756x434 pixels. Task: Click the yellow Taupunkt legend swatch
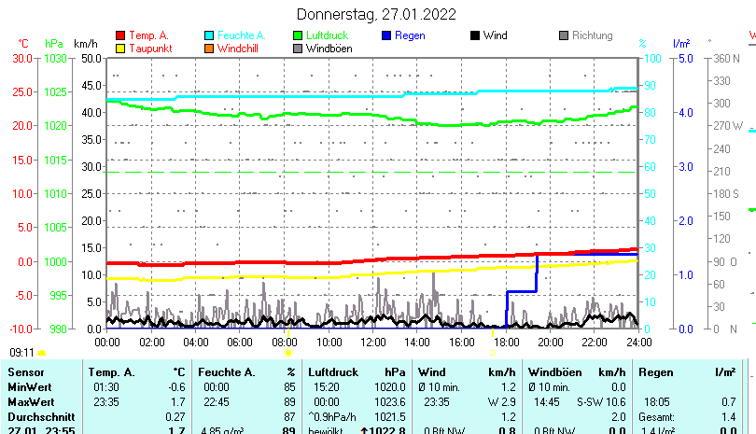tap(119, 48)
